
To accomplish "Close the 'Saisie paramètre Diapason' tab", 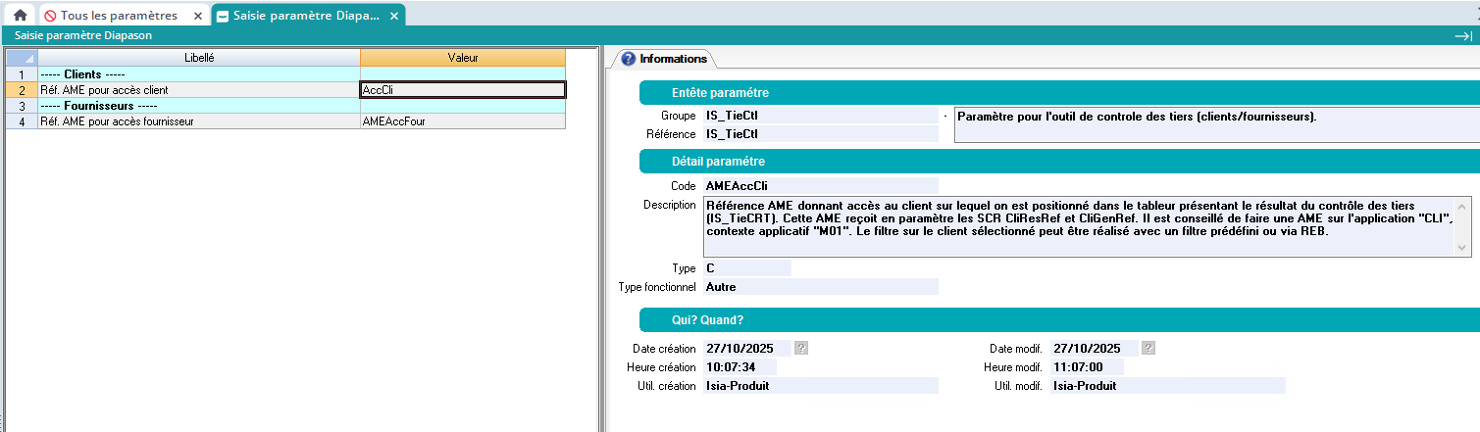I will (394, 16).
